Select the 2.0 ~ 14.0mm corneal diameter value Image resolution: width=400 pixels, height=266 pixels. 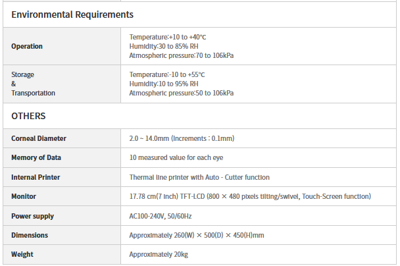pos(182,138)
